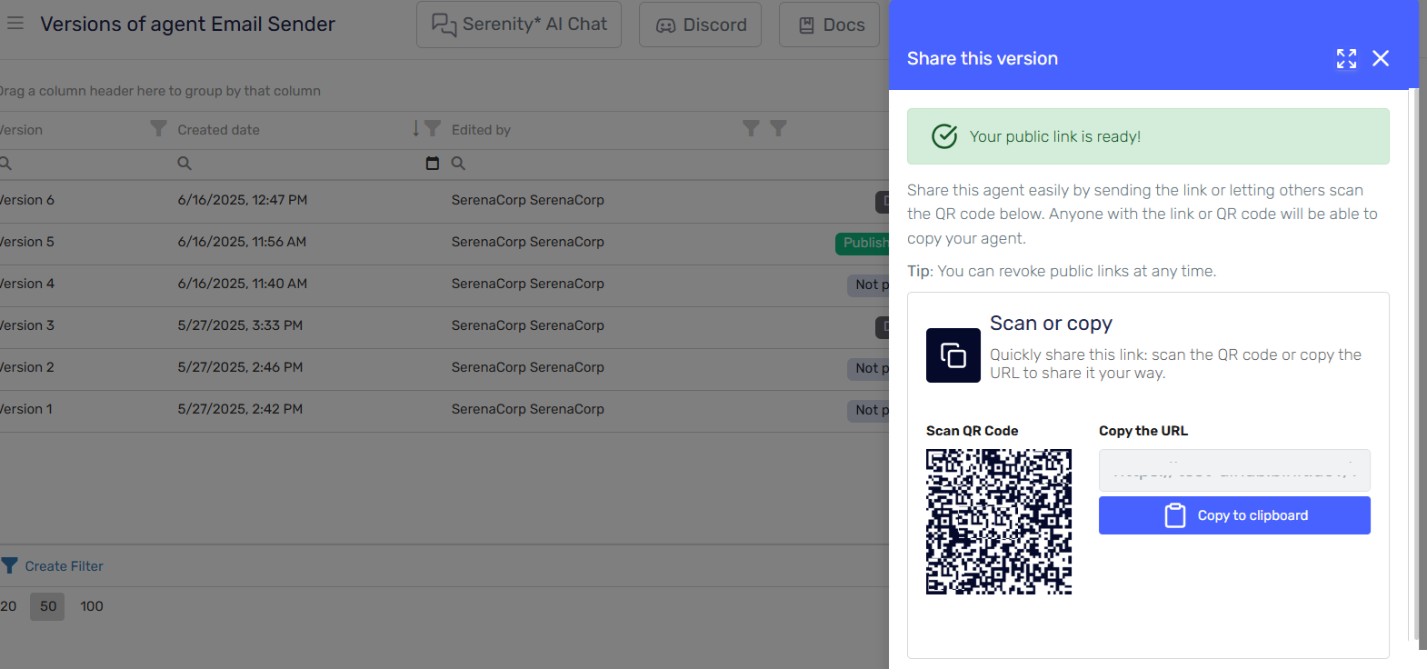Screen dimensions: 1427x669
Task: Click the Create Filter link
Action: click(64, 566)
